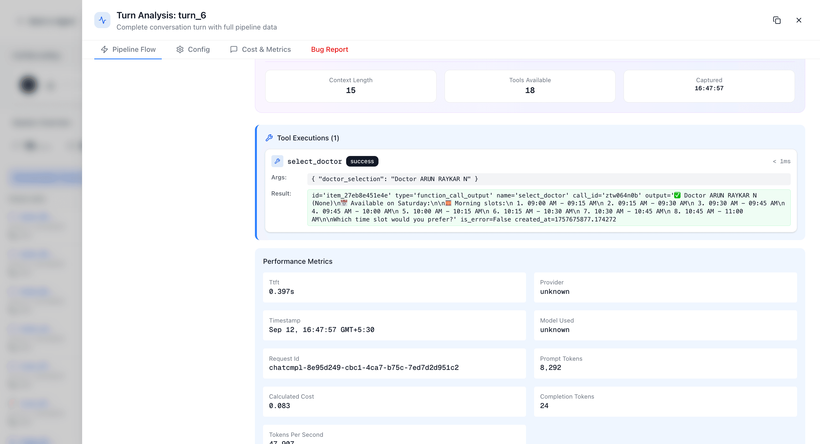820x444 pixels.
Task: Click the activity pulse icon beside the title
Action: (x=102, y=20)
